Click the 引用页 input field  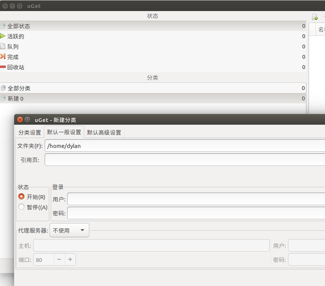pos(185,159)
